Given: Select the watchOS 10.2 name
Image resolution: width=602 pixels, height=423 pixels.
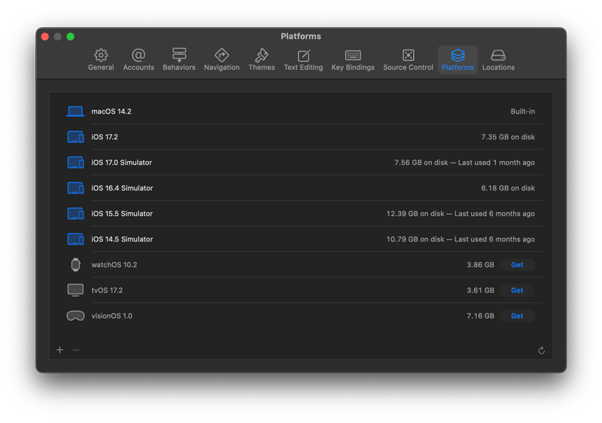Looking at the screenshot, I should [x=114, y=264].
